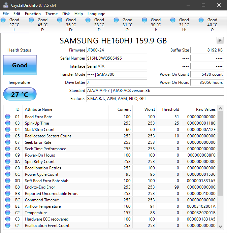227x233 pixels.
Task: Click status orb for Recalibration Retries
Action: pyautogui.click(x=8, y=168)
